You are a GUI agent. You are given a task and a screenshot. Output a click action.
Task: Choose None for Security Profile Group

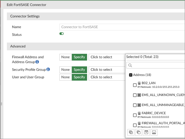pos(66,70)
